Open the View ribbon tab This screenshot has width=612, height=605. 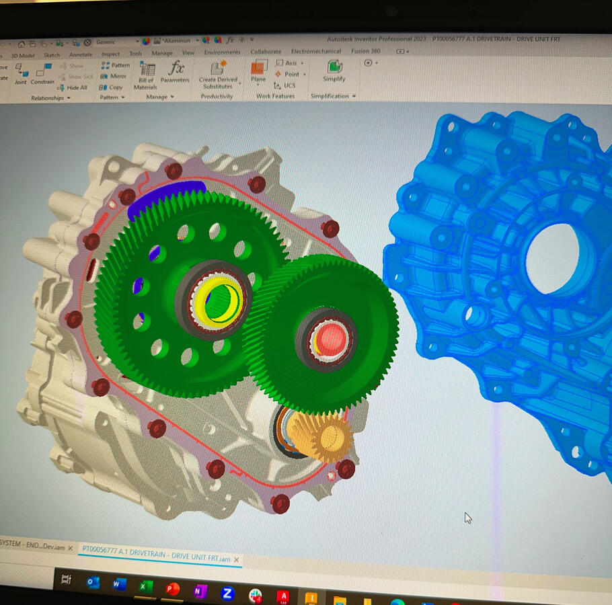point(188,52)
